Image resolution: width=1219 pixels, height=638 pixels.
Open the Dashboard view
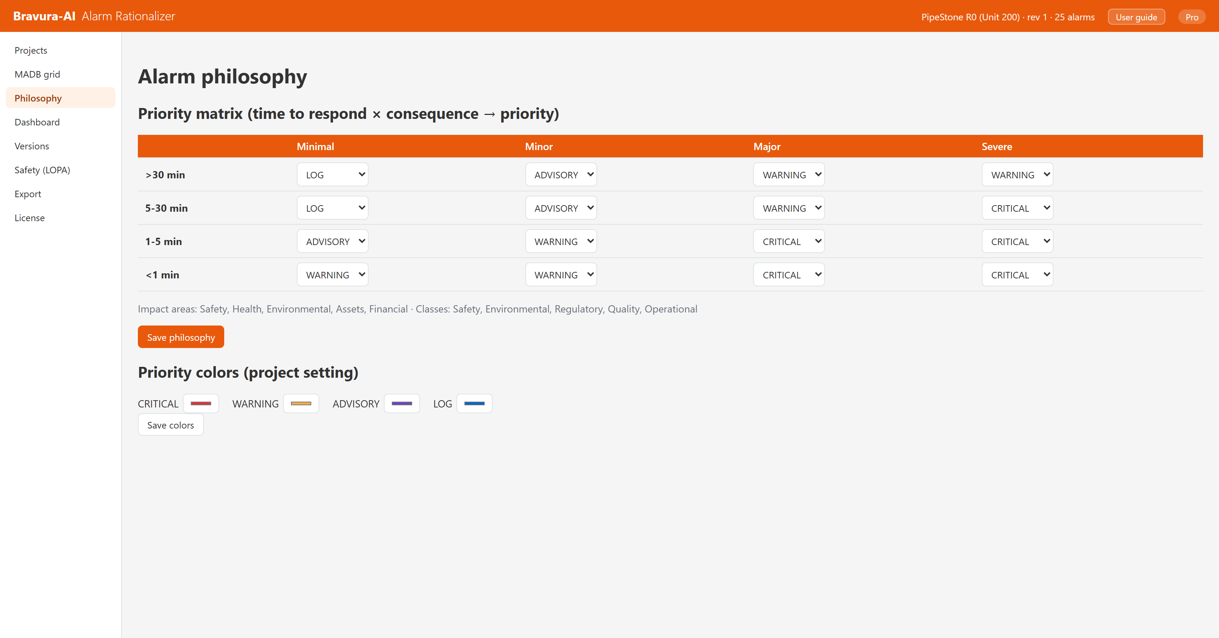point(61,122)
